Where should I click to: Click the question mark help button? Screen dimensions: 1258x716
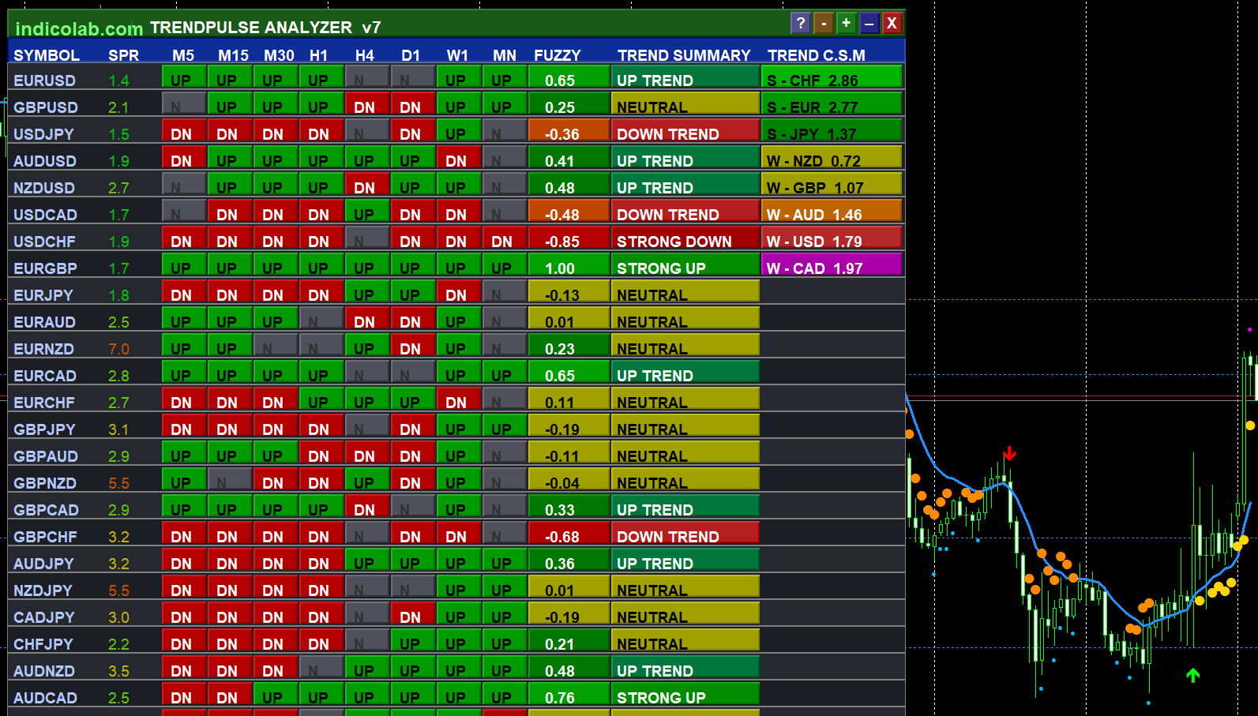tap(800, 24)
